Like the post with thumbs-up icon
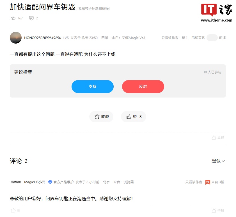The height and width of the screenshot is (217, 236). 129,117
